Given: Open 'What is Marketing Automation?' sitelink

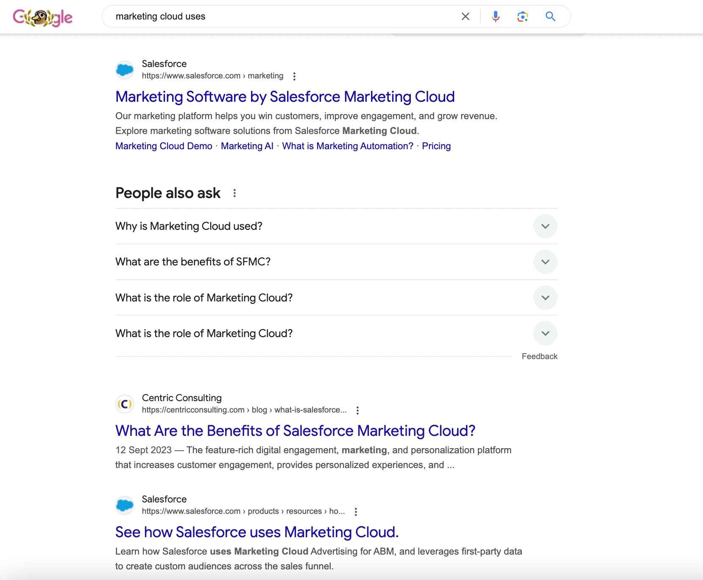Looking at the screenshot, I should (x=348, y=146).
